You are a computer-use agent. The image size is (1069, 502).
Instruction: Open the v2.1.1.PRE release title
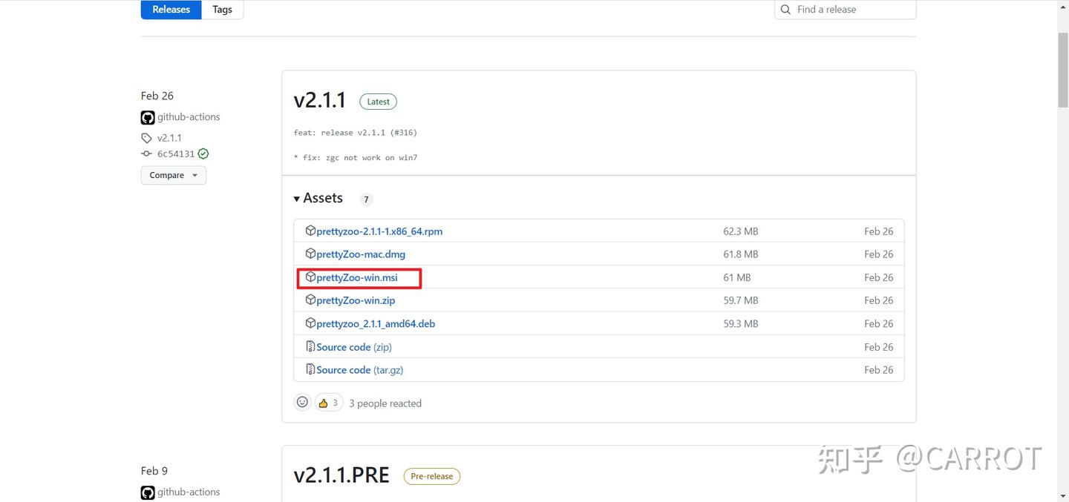coord(341,475)
